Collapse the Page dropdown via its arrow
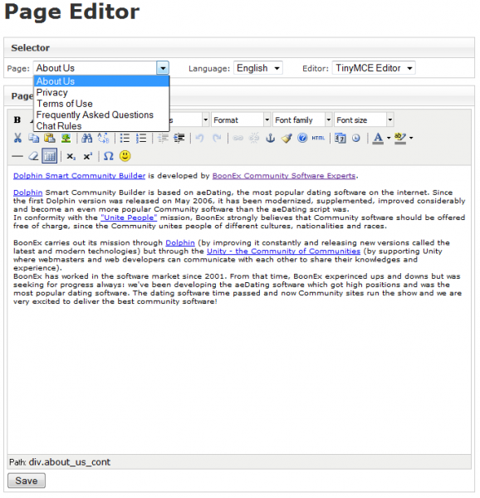 click(163, 68)
